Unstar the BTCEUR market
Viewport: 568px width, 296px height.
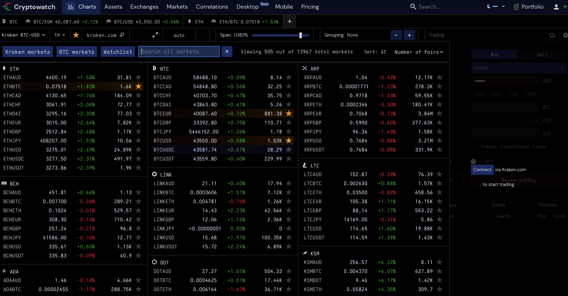pyautogui.click(x=289, y=113)
